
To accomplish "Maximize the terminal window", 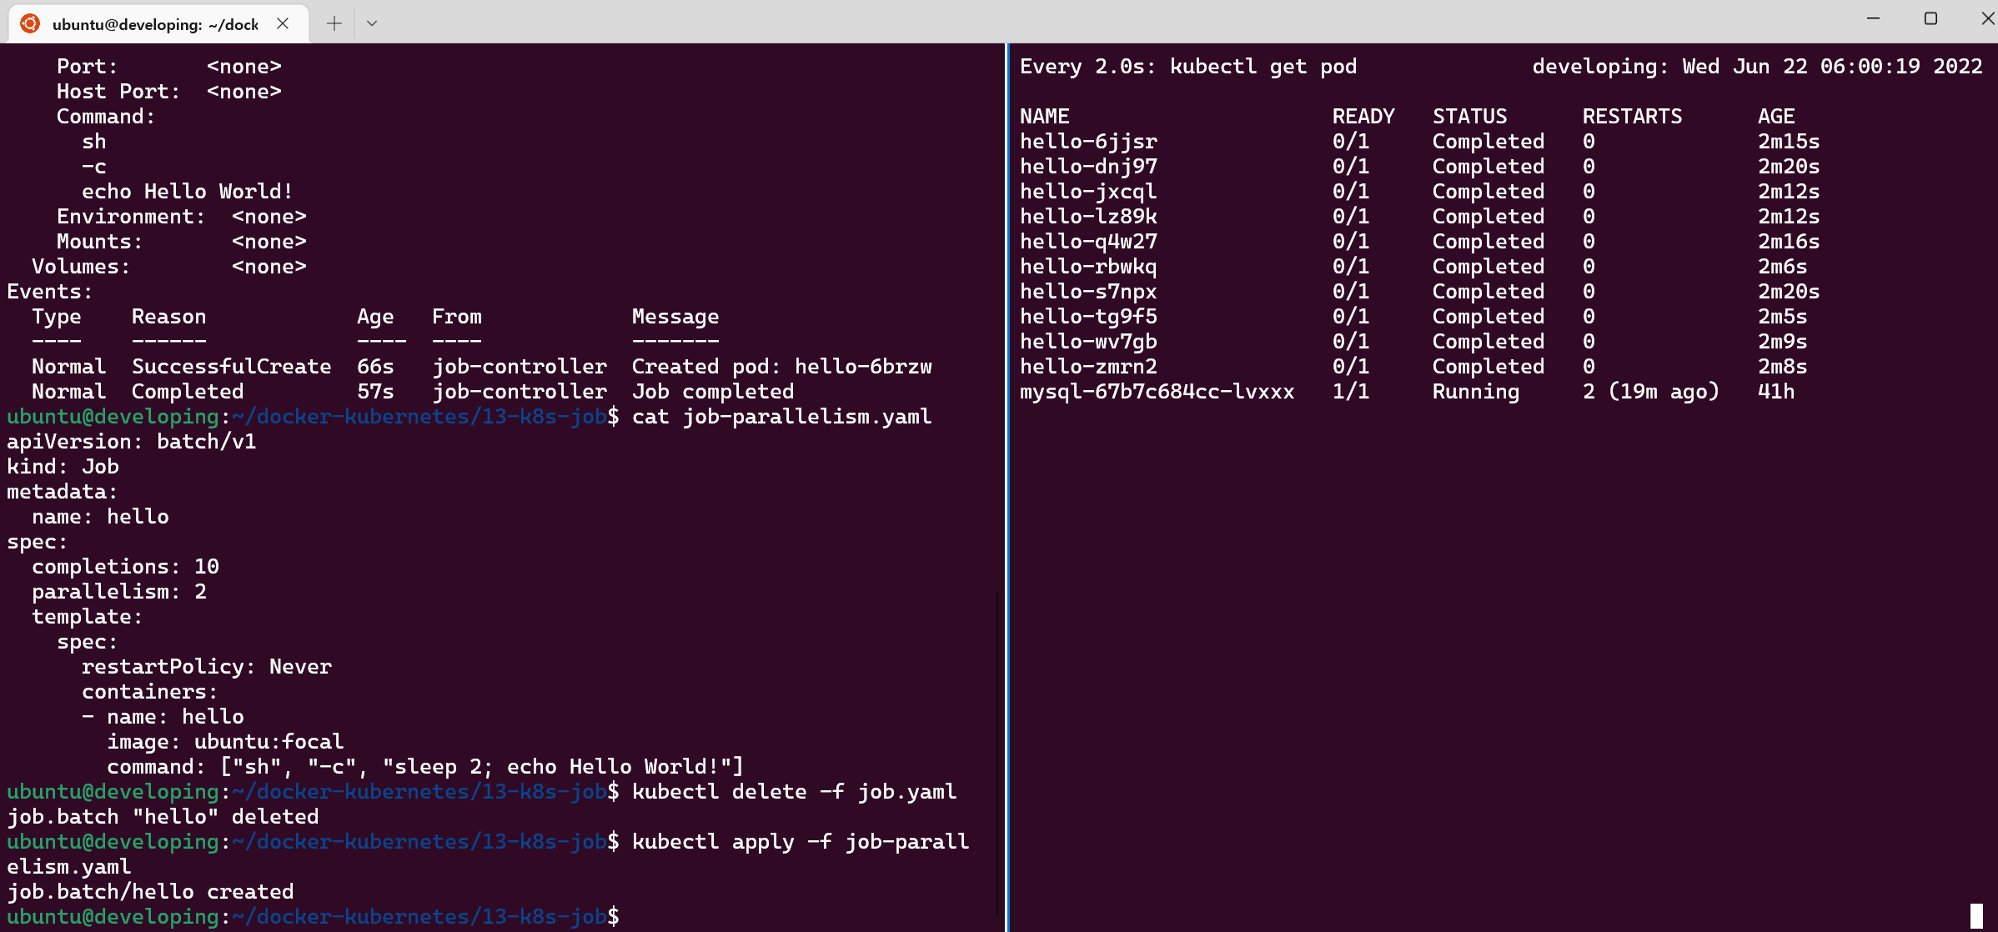I will click(x=1930, y=18).
